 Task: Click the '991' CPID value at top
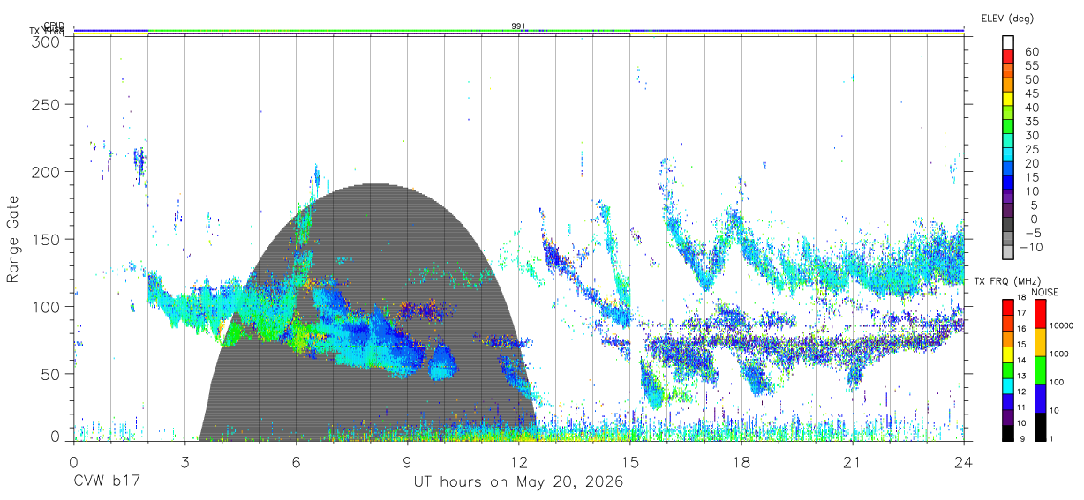click(x=519, y=26)
